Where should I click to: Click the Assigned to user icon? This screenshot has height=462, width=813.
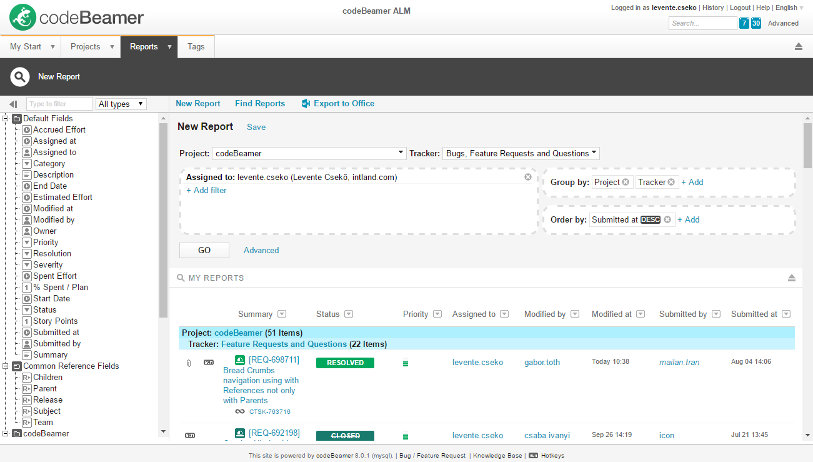coord(27,153)
